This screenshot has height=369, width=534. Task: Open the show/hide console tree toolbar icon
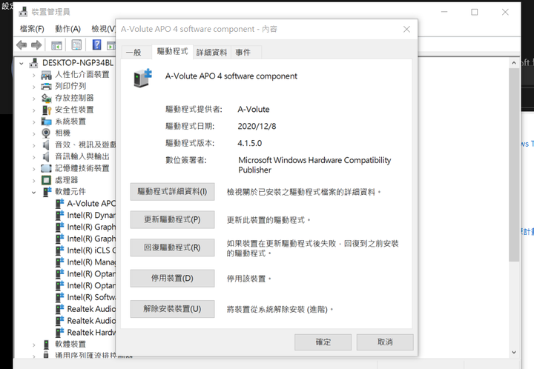coord(56,45)
